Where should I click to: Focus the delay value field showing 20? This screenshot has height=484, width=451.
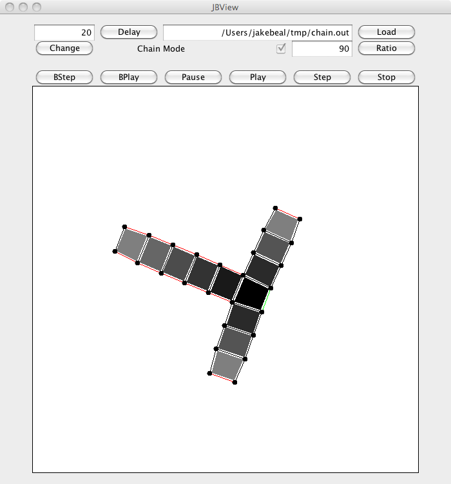(64, 32)
